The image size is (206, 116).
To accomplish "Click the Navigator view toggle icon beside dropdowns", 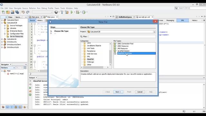I will click(25, 68).
